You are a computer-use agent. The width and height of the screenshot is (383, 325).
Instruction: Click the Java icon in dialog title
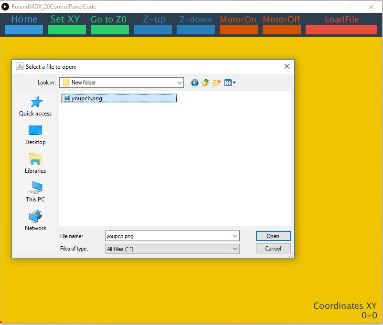(20, 66)
